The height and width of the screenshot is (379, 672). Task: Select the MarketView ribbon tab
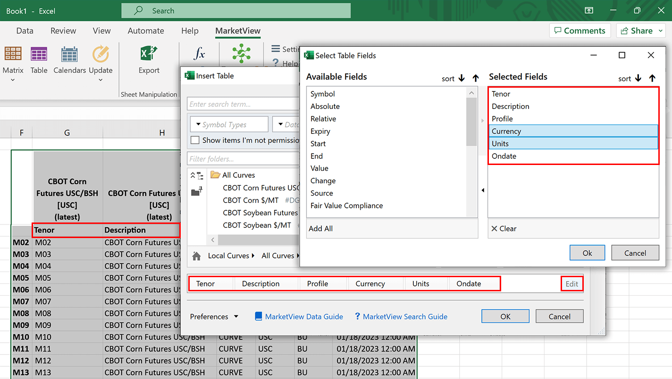pyautogui.click(x=238, y=31)
